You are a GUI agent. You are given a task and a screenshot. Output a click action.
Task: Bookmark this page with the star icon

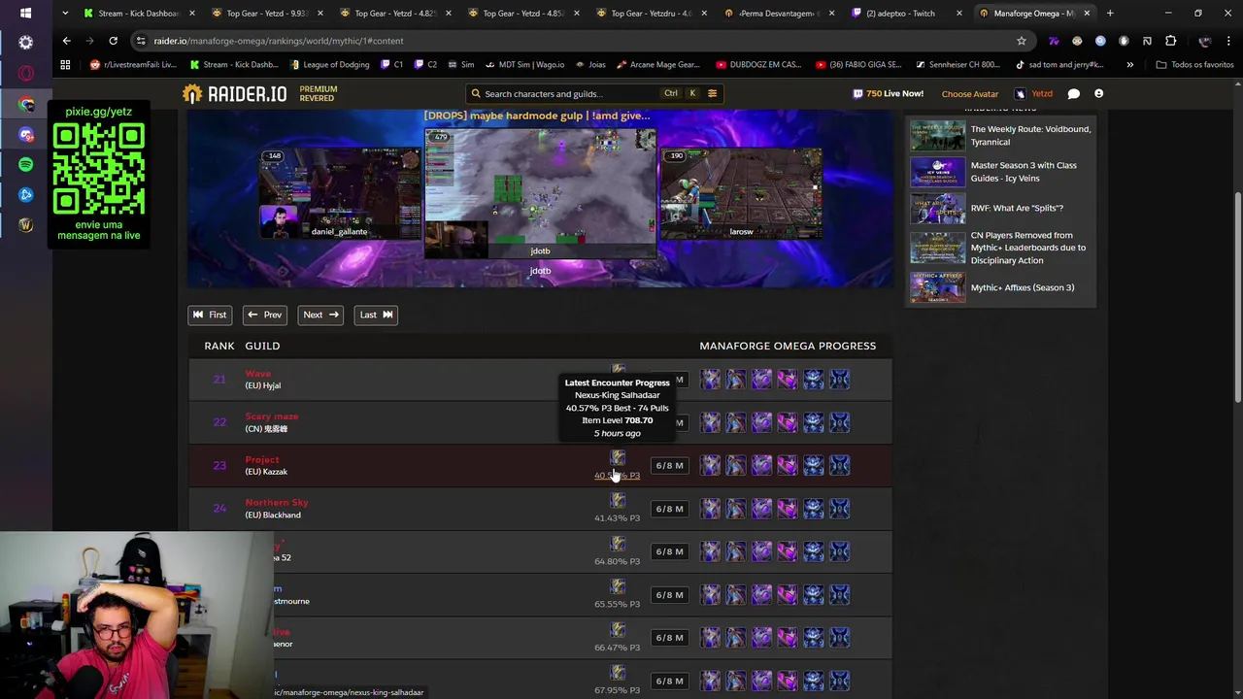click(1021, 41)
